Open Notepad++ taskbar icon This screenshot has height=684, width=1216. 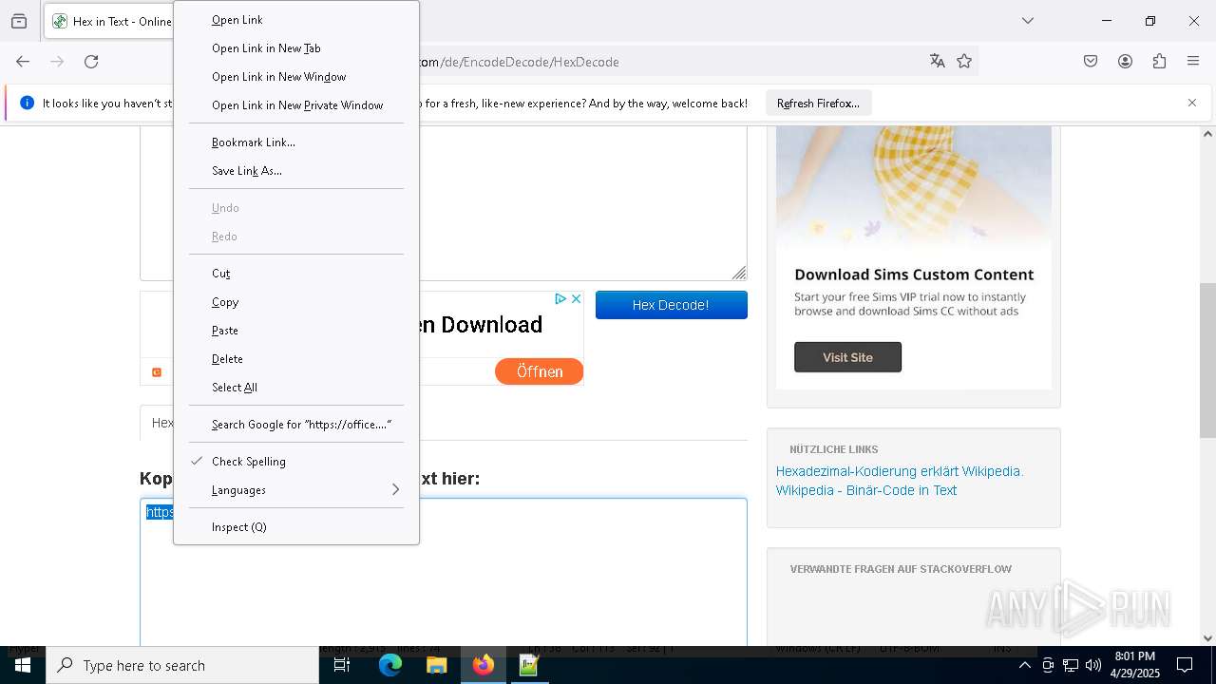(529, 665)
